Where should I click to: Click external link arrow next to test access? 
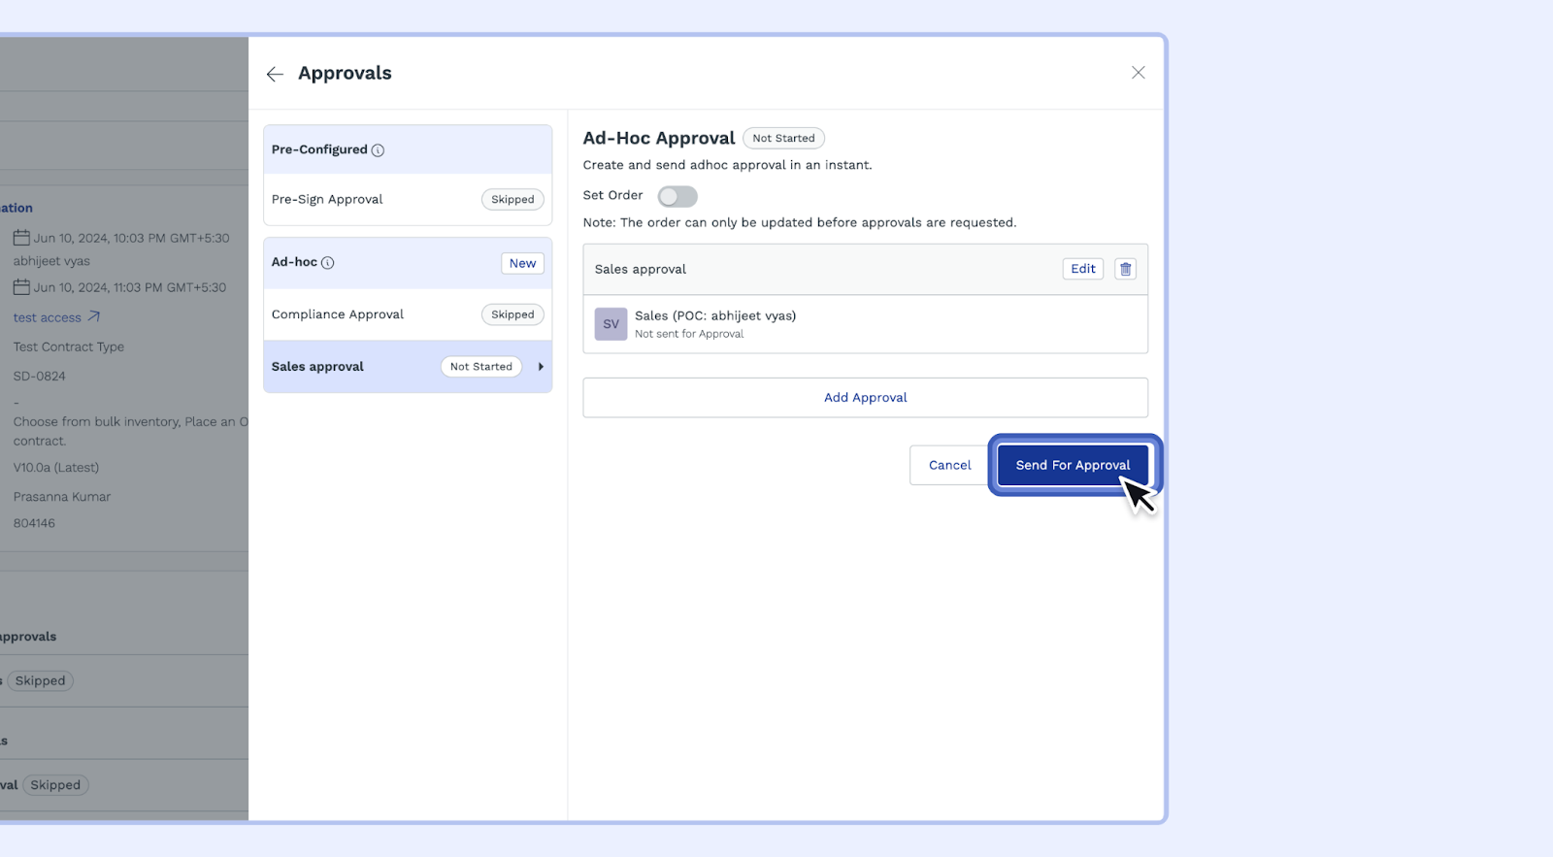pyautogui.click(x=94, y=316)
